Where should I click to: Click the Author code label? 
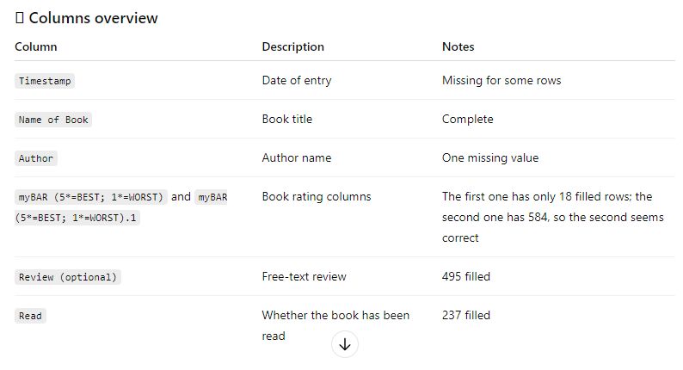[36, 158]
